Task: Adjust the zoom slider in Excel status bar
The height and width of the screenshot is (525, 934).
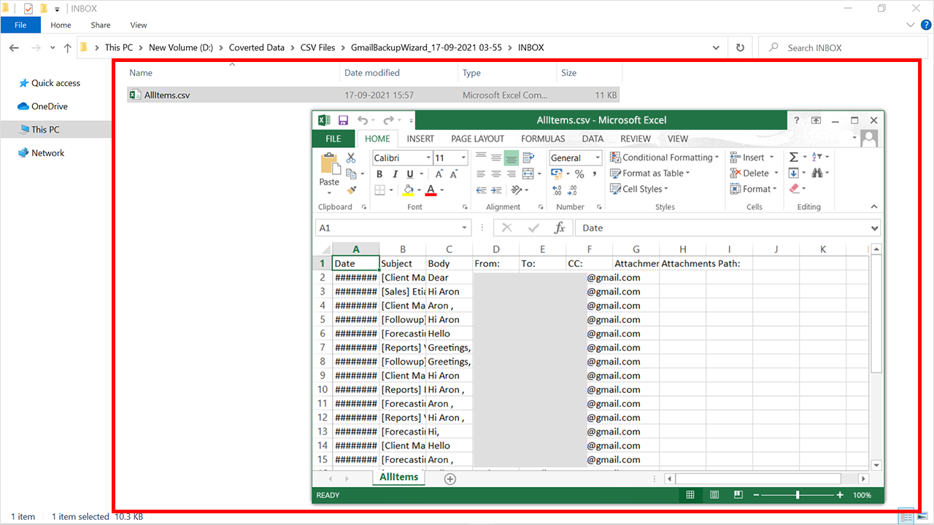Action: pyautogui.click(x=798, y=495)
